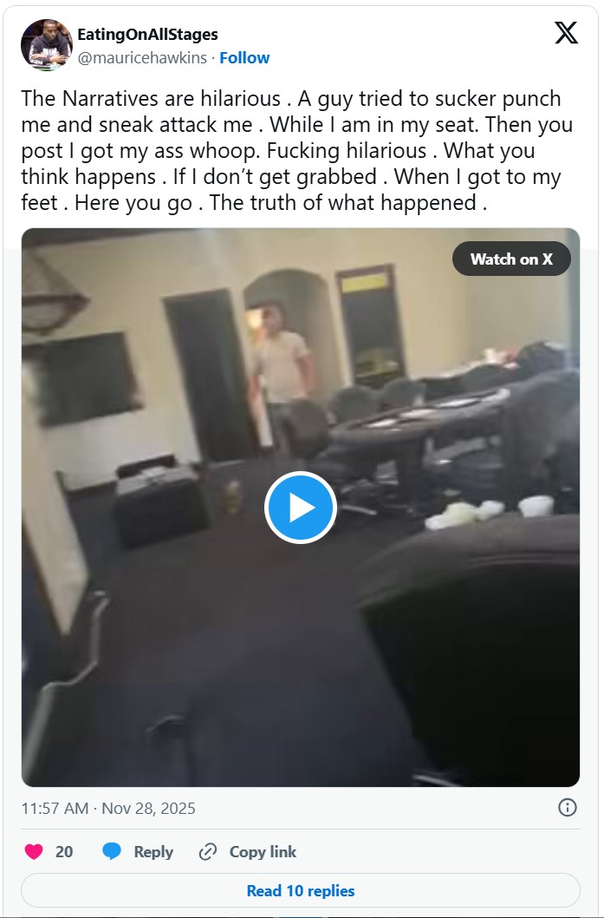The image size is (604, 918).
Task: Follow @mauricehawkins
Action: (244, 58)
